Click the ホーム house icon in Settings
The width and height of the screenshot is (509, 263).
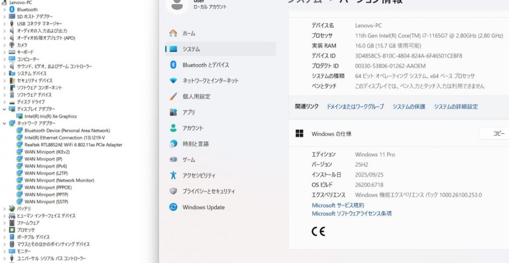click(x=174, y=33)
